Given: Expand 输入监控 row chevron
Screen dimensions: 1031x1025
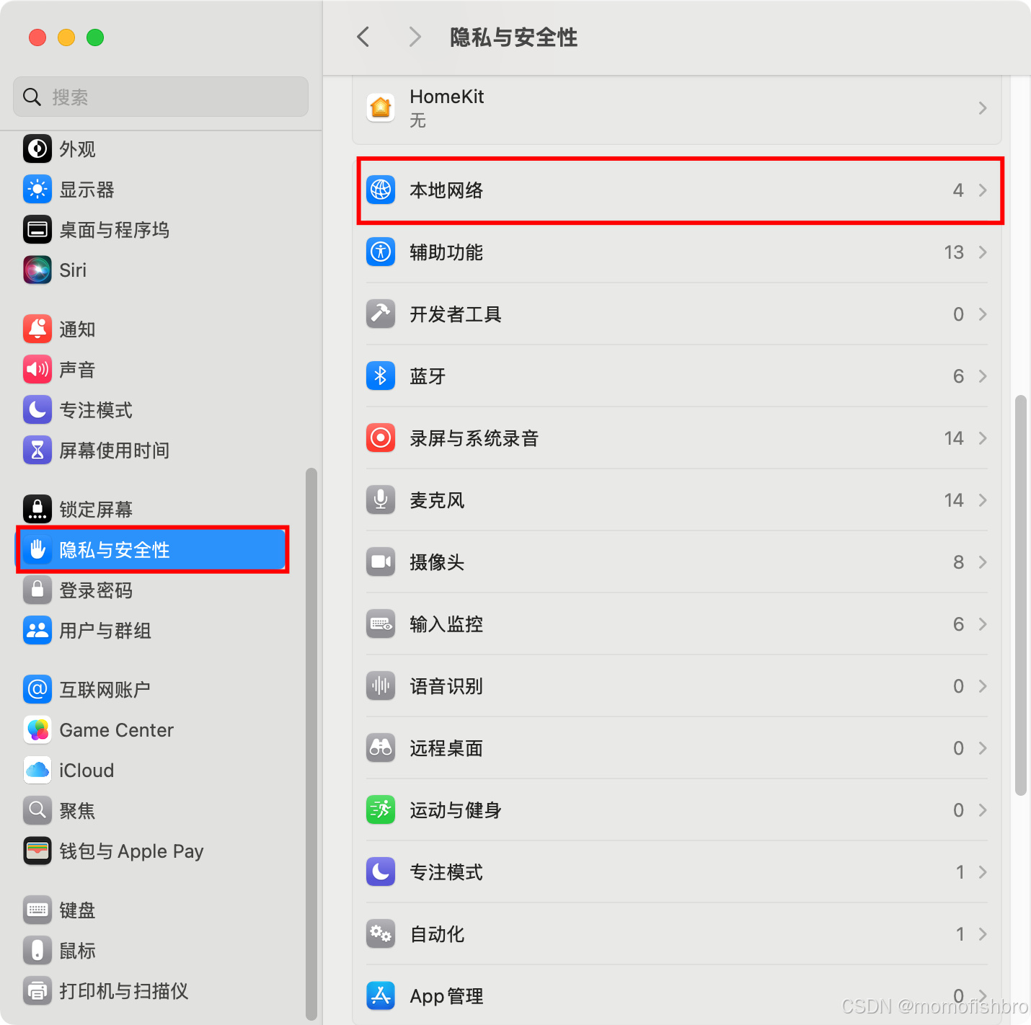Looking at the screenshot, I should click(x=983, y=624).
